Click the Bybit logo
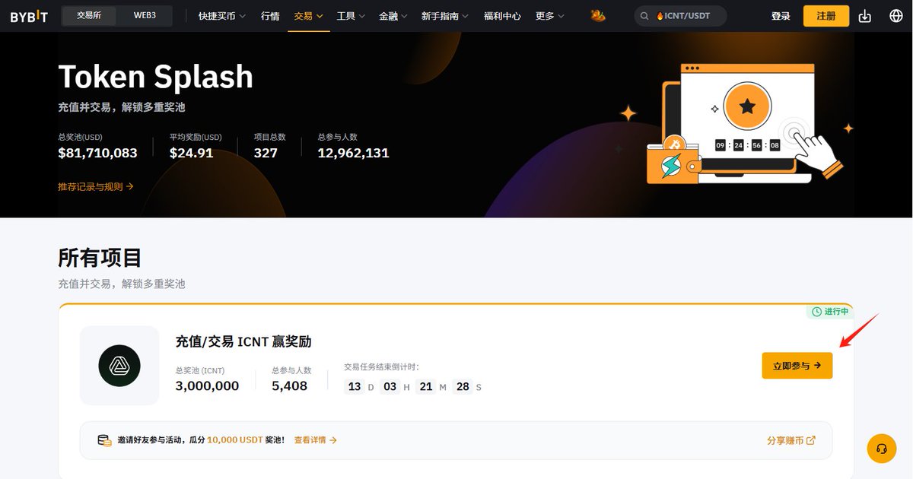 (30, 16)
